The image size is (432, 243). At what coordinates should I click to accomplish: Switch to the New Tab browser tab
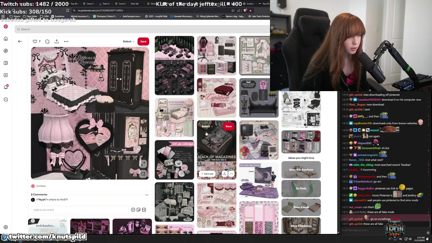coord(134,4)
